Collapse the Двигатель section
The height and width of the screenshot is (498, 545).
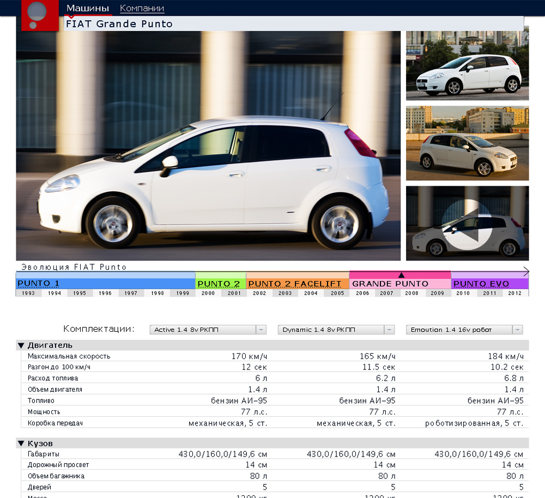pyautogui.click(x=21, y=345)
